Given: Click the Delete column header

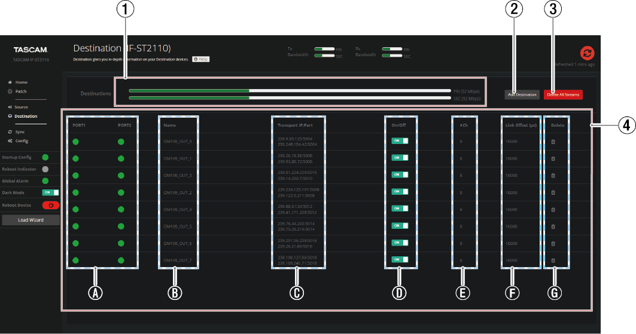Looking at the screenshot, I should [557, 125].
